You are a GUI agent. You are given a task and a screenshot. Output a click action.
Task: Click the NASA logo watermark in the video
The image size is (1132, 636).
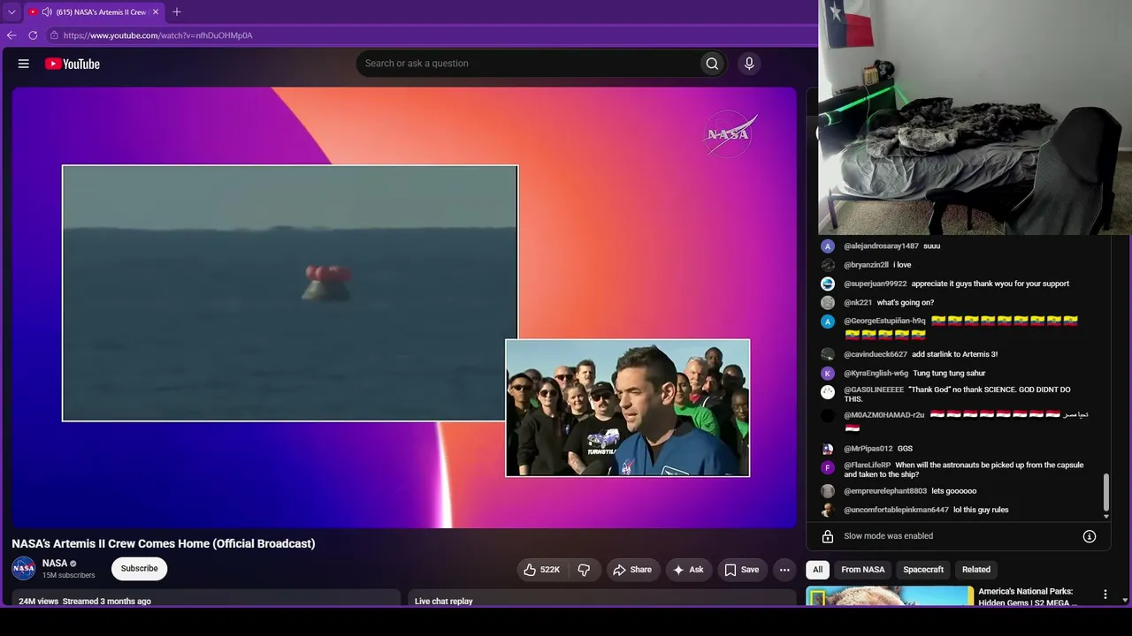point(730,134)
